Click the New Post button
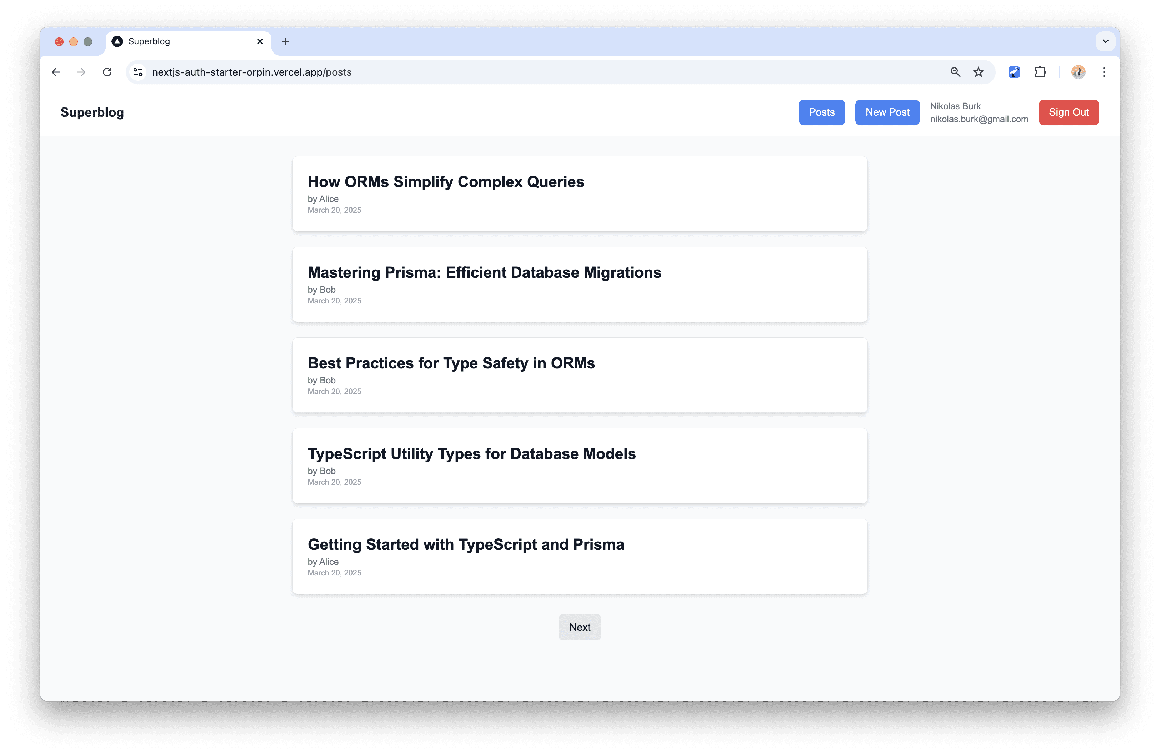1160x754 pixels. 887,112
